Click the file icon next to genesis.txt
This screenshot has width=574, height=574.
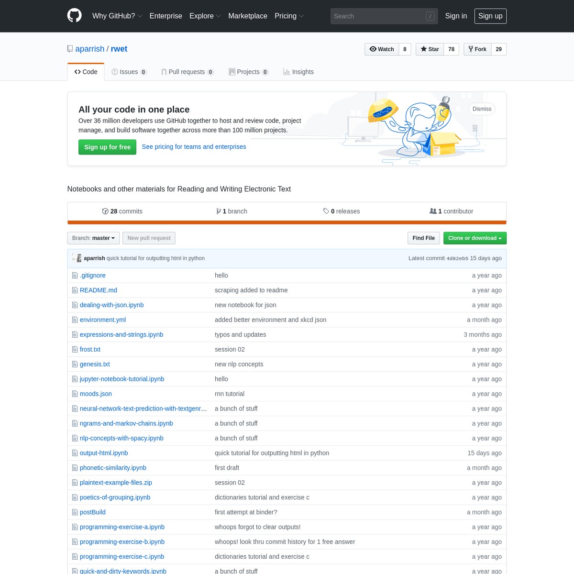(x=75, y=364)
